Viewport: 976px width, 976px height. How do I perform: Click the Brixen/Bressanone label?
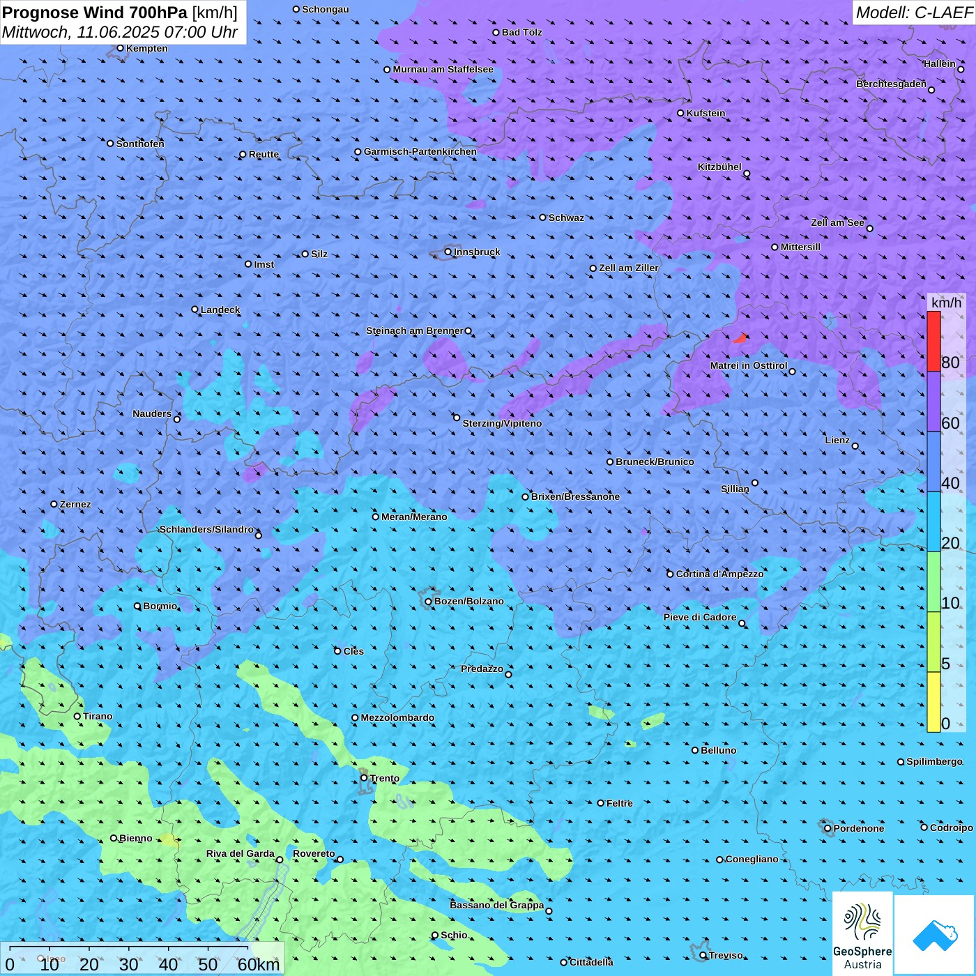click(x=575, y=496)
